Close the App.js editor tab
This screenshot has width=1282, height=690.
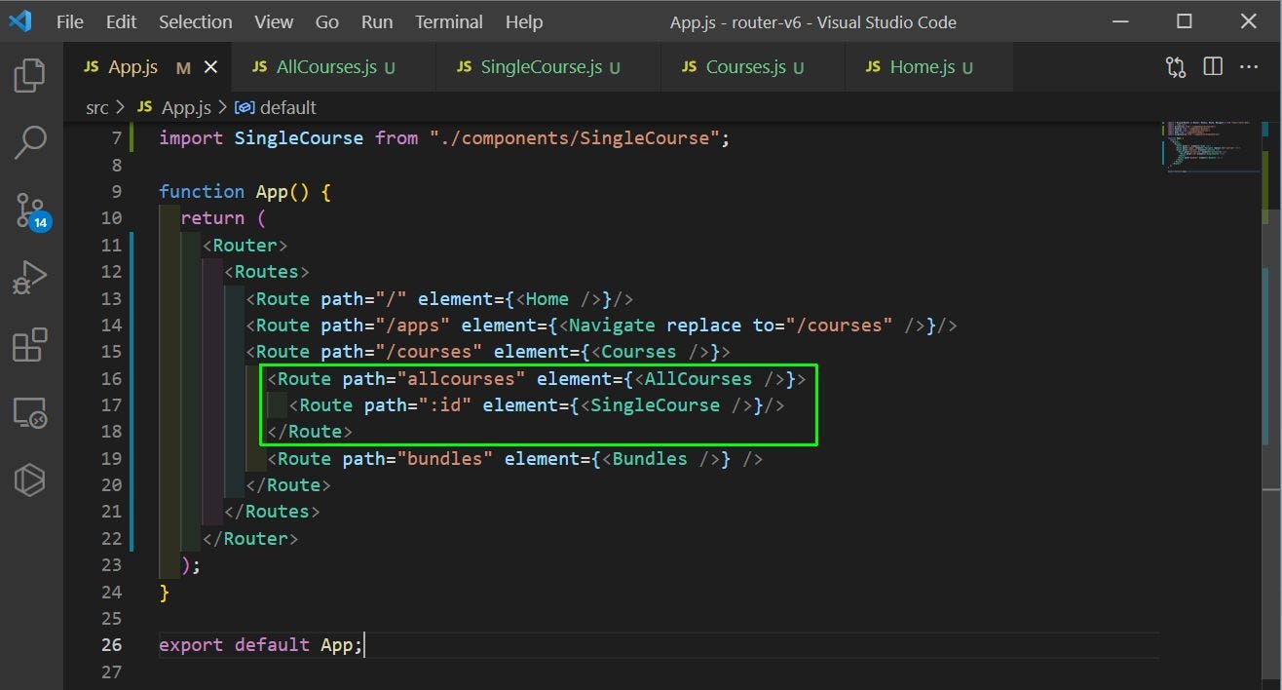(x=211, y=67)
